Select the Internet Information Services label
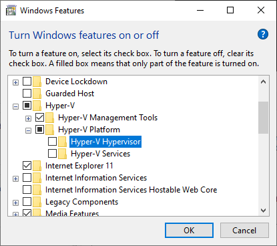 click(96, 178)
